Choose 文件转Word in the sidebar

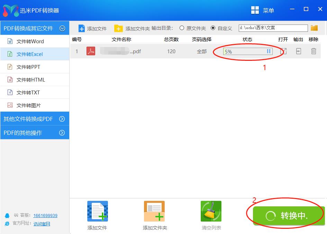(30, 41)
